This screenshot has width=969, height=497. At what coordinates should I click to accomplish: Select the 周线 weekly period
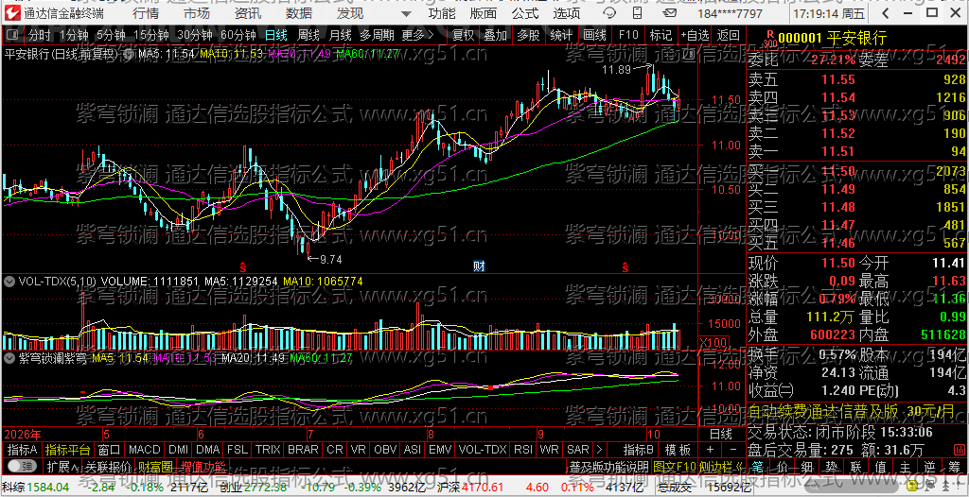(308, 35)
